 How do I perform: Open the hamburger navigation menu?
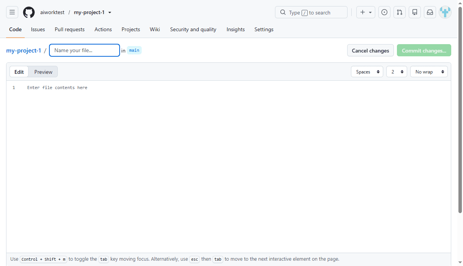pos(12,12)
